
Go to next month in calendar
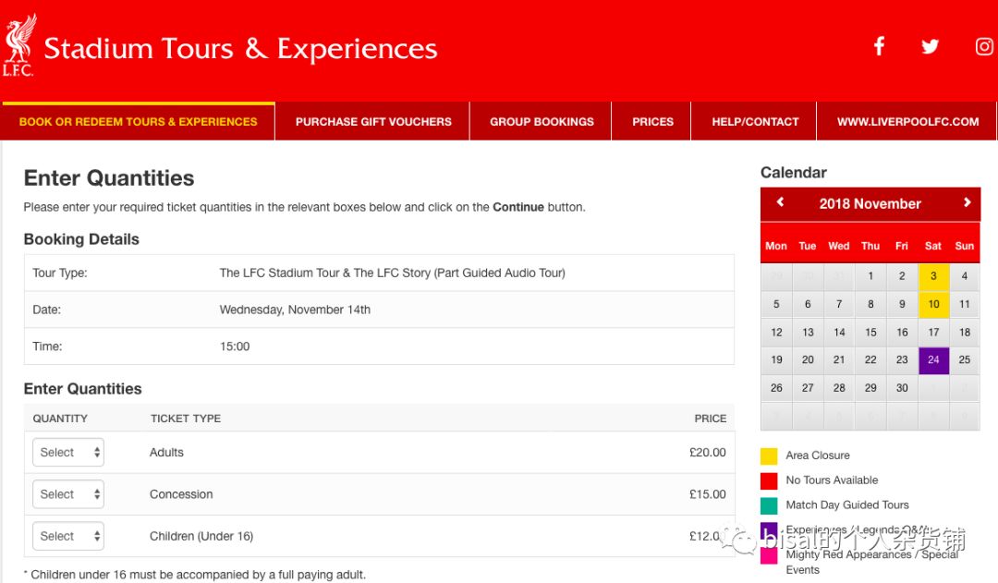(967, 202)
